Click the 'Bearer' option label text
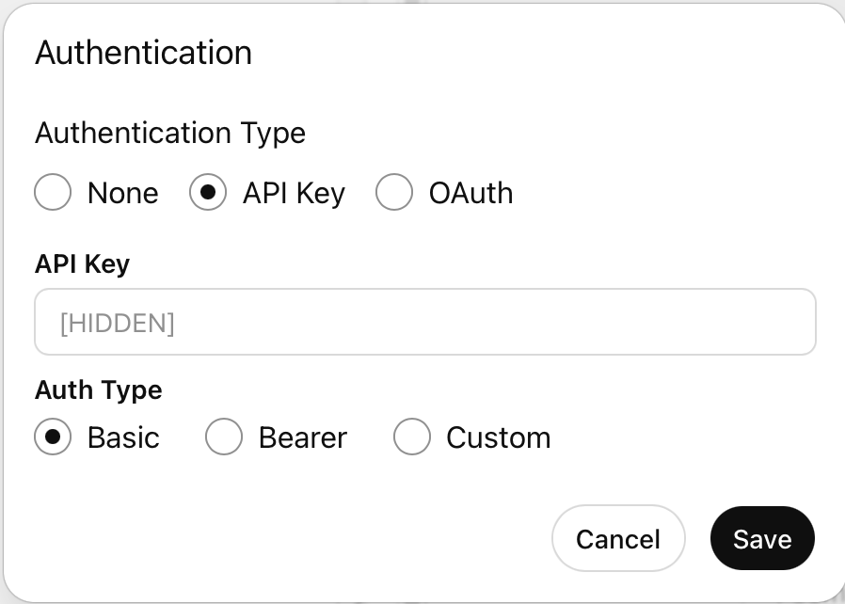This screenshot has width=845, height=604. 303,438
